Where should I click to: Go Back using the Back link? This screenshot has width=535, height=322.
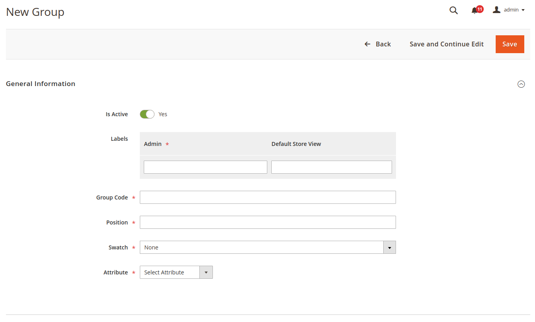(x=382, y=44)
